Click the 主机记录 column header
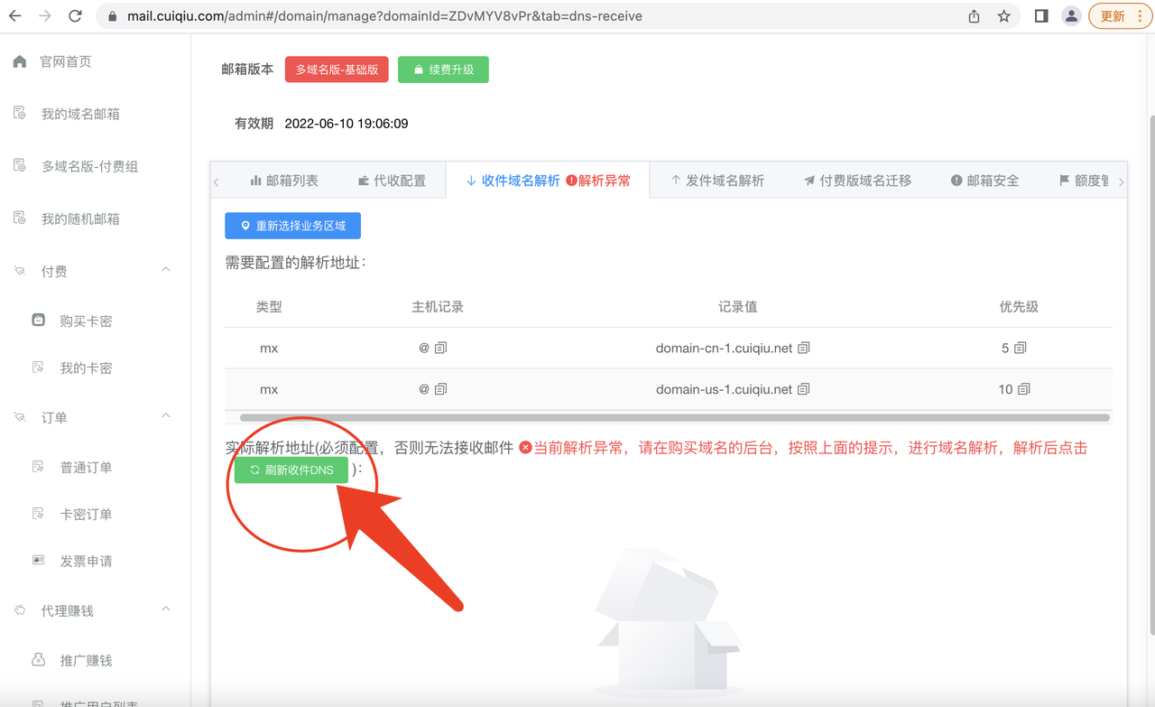This screenshot has height=707, width=1155. click(438, 307)
